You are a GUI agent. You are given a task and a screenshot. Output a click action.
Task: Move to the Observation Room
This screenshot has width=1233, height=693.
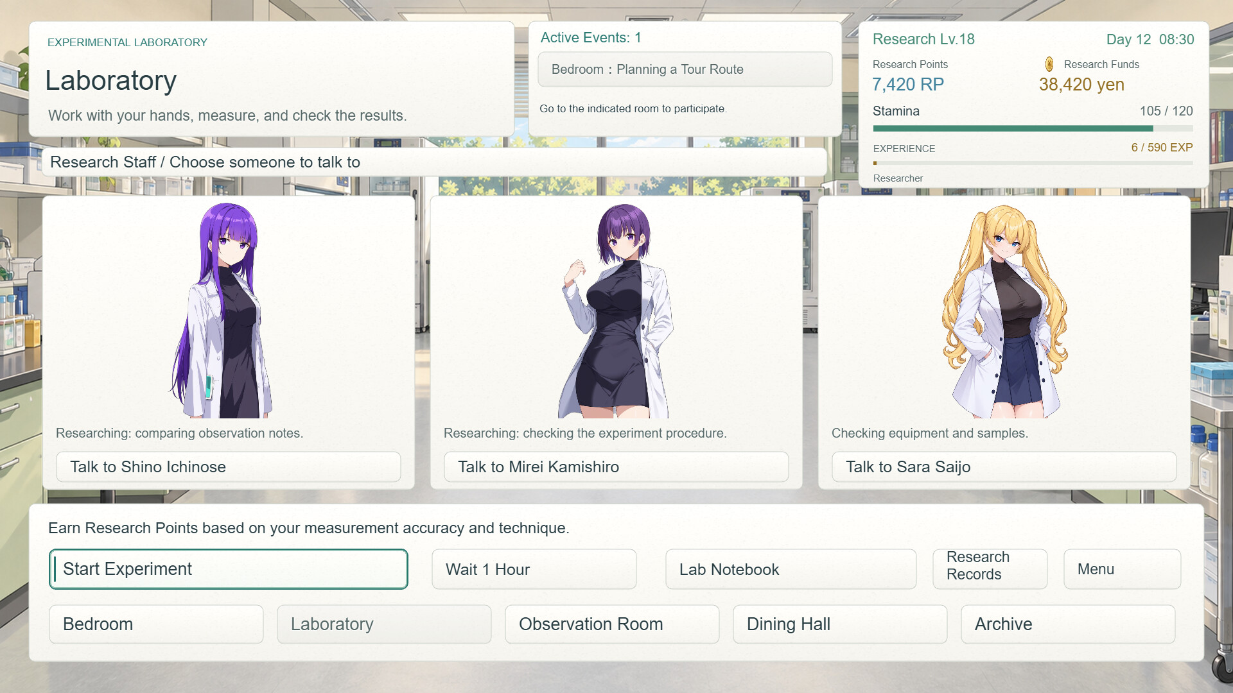(x=612, y=624)
